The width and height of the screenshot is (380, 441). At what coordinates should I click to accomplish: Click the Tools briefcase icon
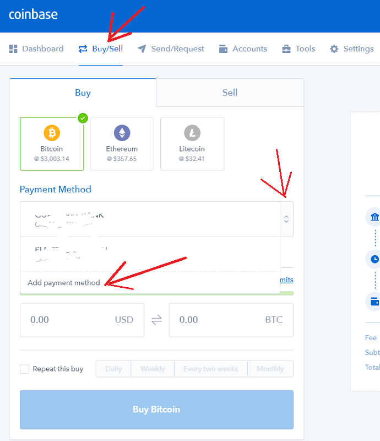286,49
